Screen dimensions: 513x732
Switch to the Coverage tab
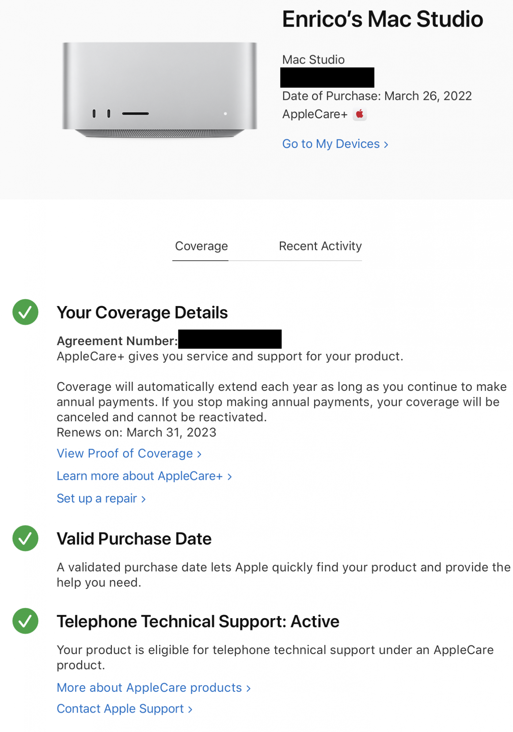pos(201,246)
